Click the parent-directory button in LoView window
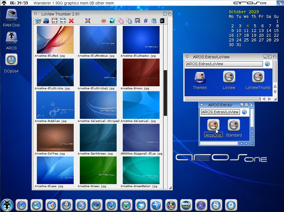Viewport: 284px width, 212px height. coord(267,64)
